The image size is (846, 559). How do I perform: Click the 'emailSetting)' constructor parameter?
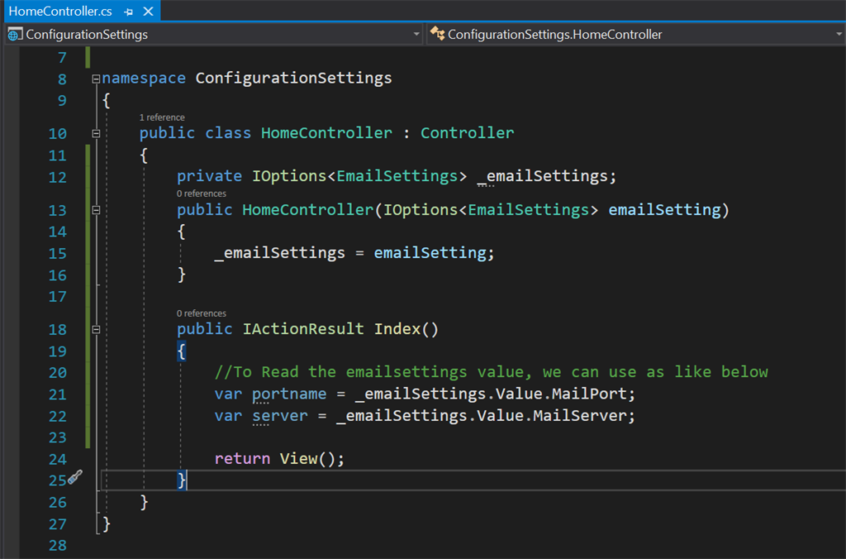[x=669, y=209]
